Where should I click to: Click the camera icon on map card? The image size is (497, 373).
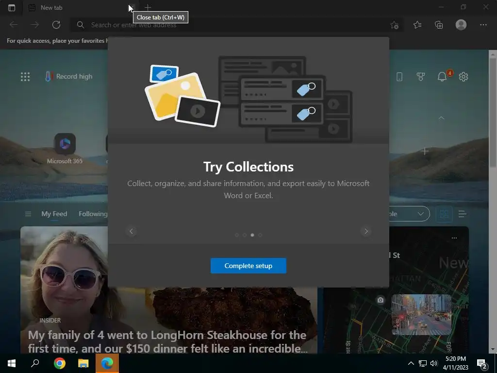381,300
